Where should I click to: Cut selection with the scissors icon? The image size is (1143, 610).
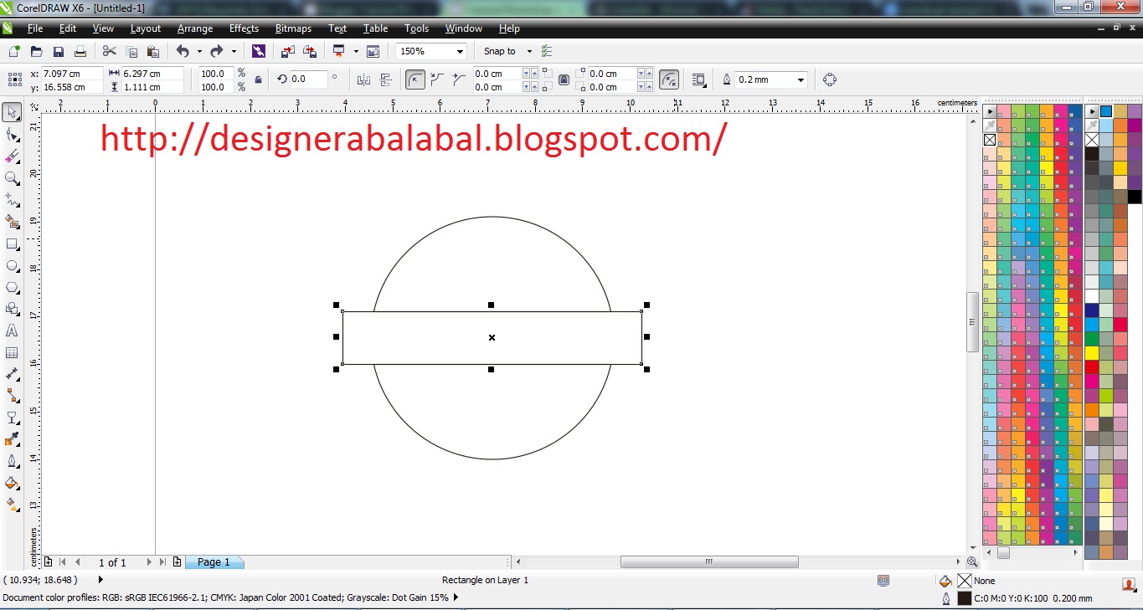click(x=109, y=51)
